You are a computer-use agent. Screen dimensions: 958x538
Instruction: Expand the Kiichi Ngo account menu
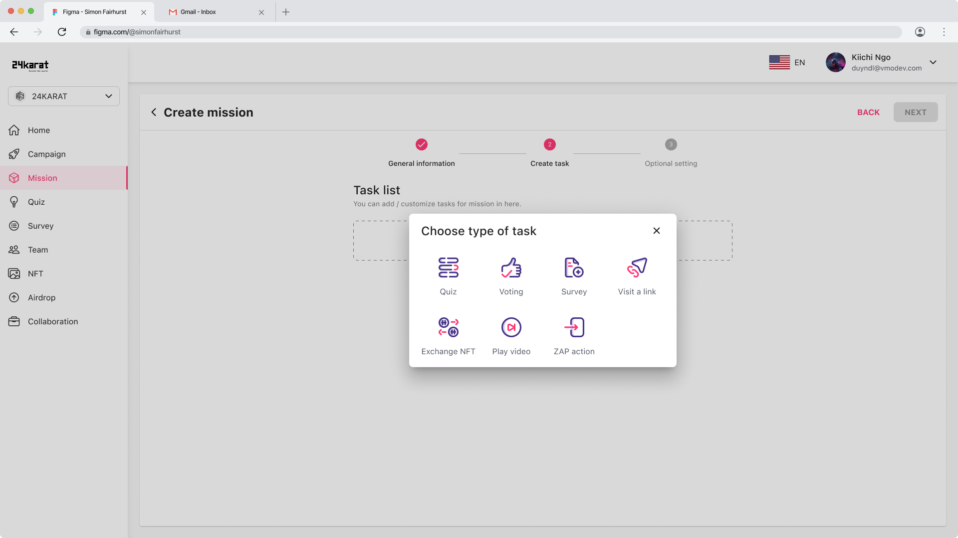(933, 62)
